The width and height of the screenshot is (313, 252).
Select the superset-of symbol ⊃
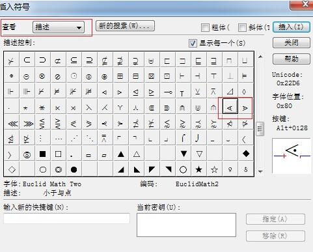42,60
